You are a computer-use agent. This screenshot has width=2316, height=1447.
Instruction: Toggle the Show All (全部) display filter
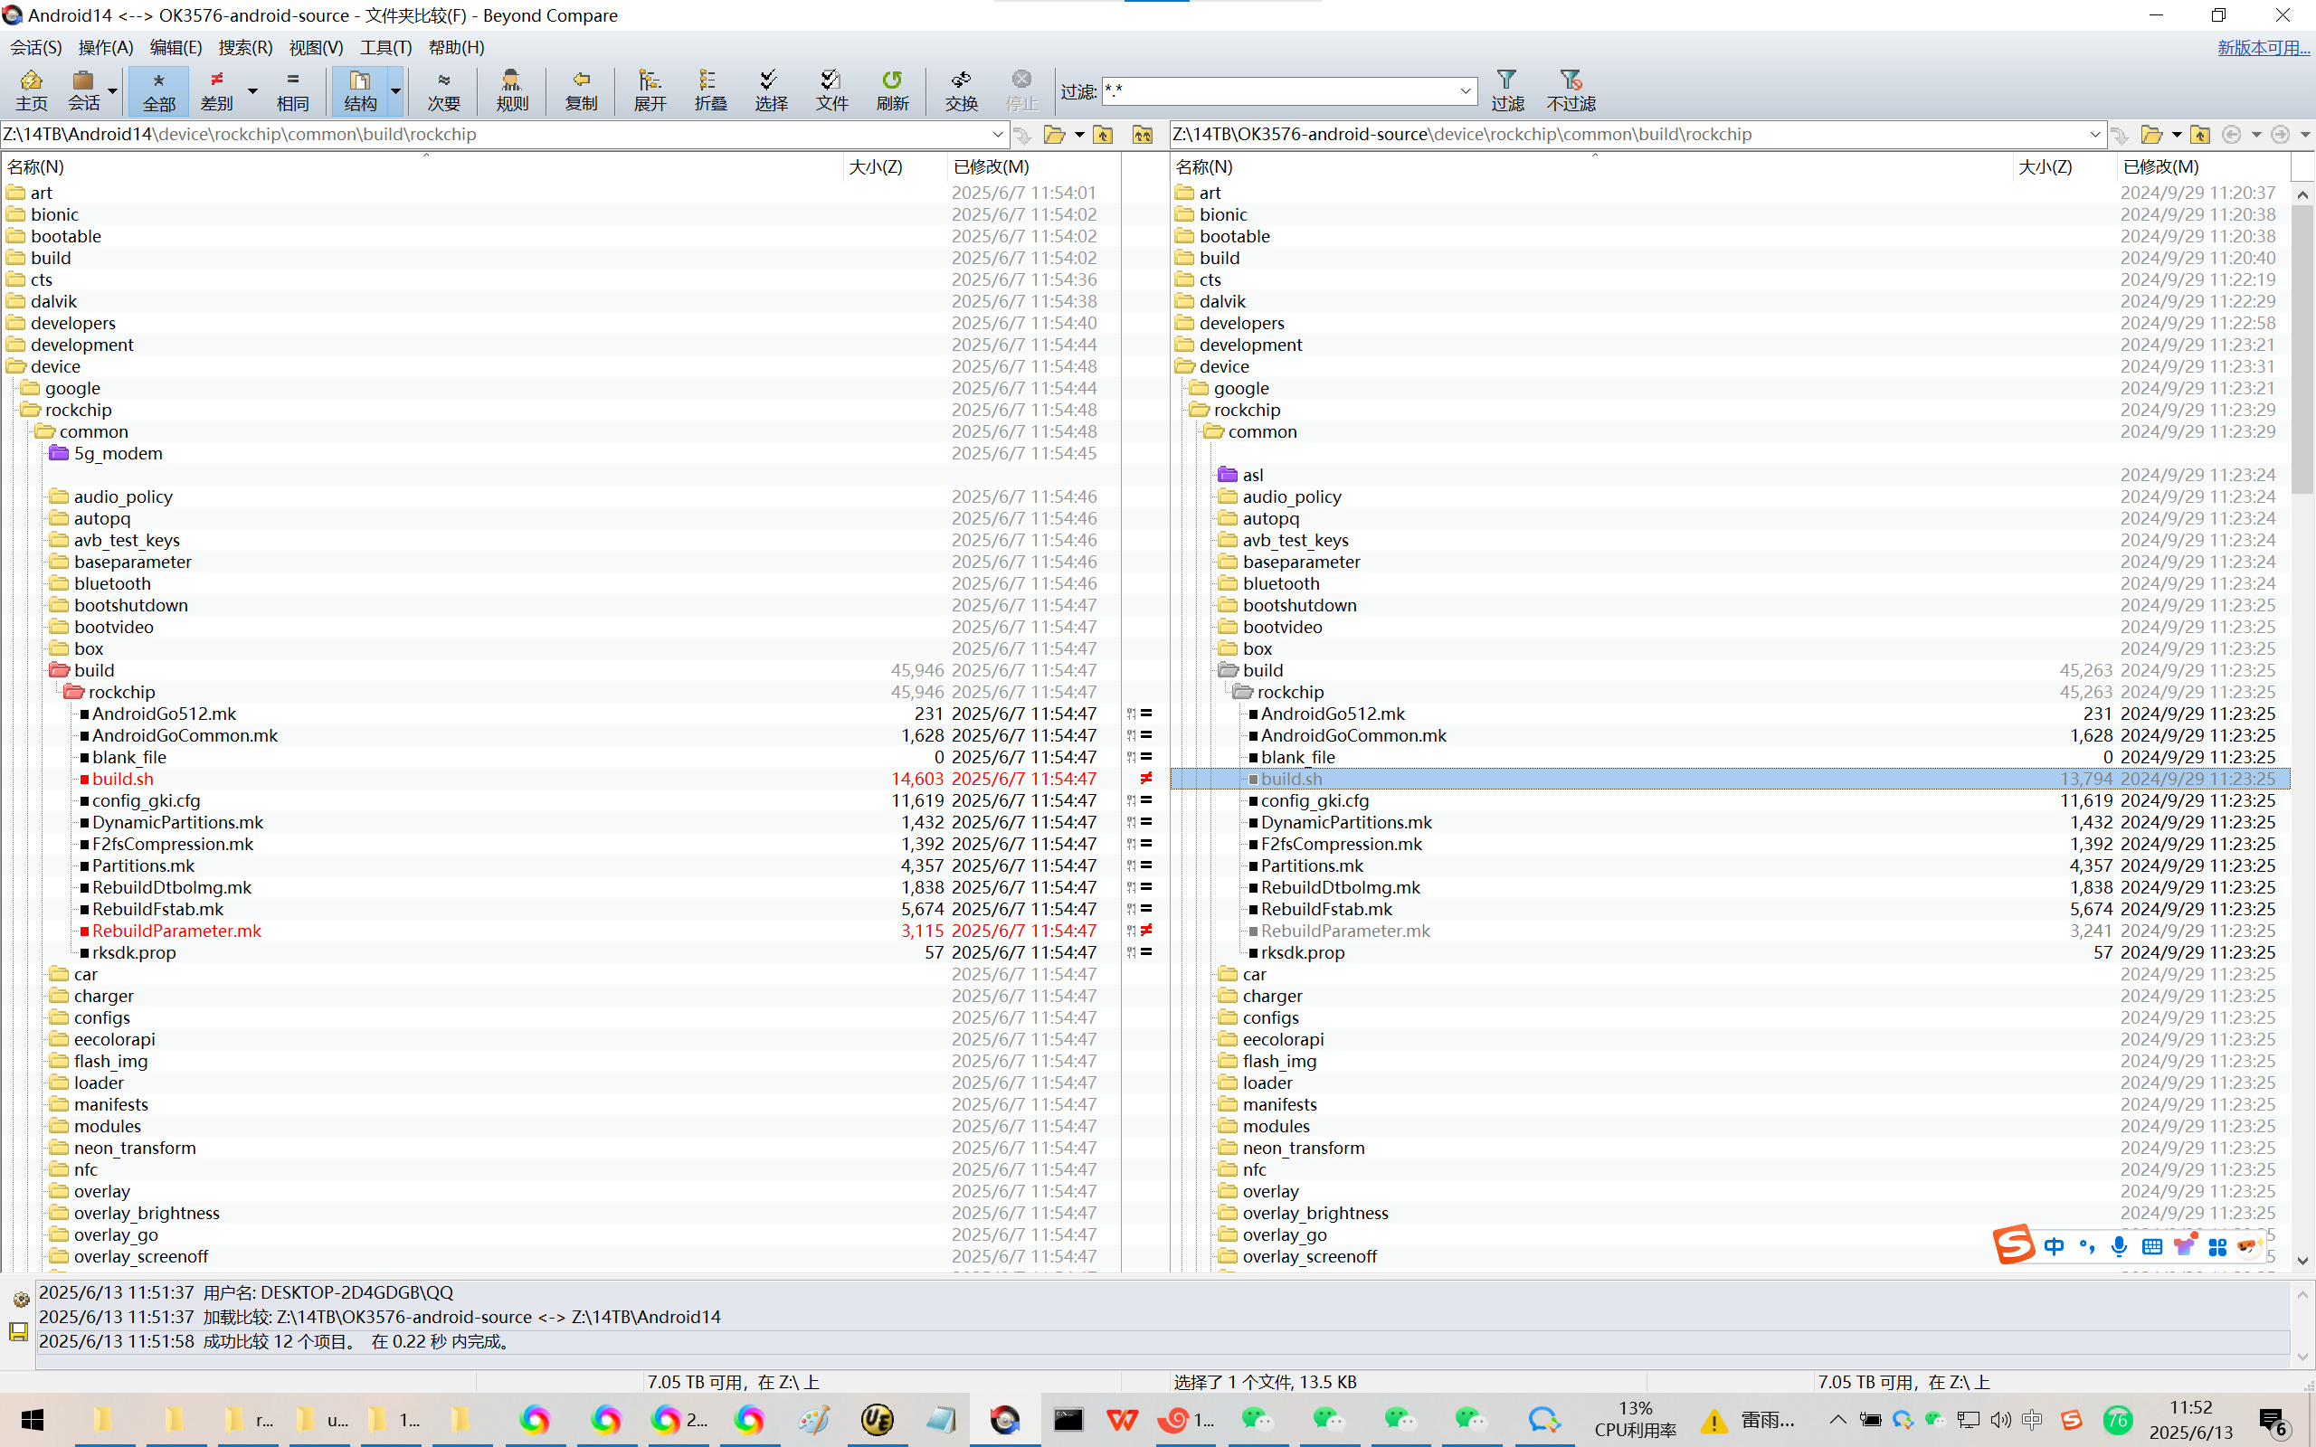click(x=159, y=90)
